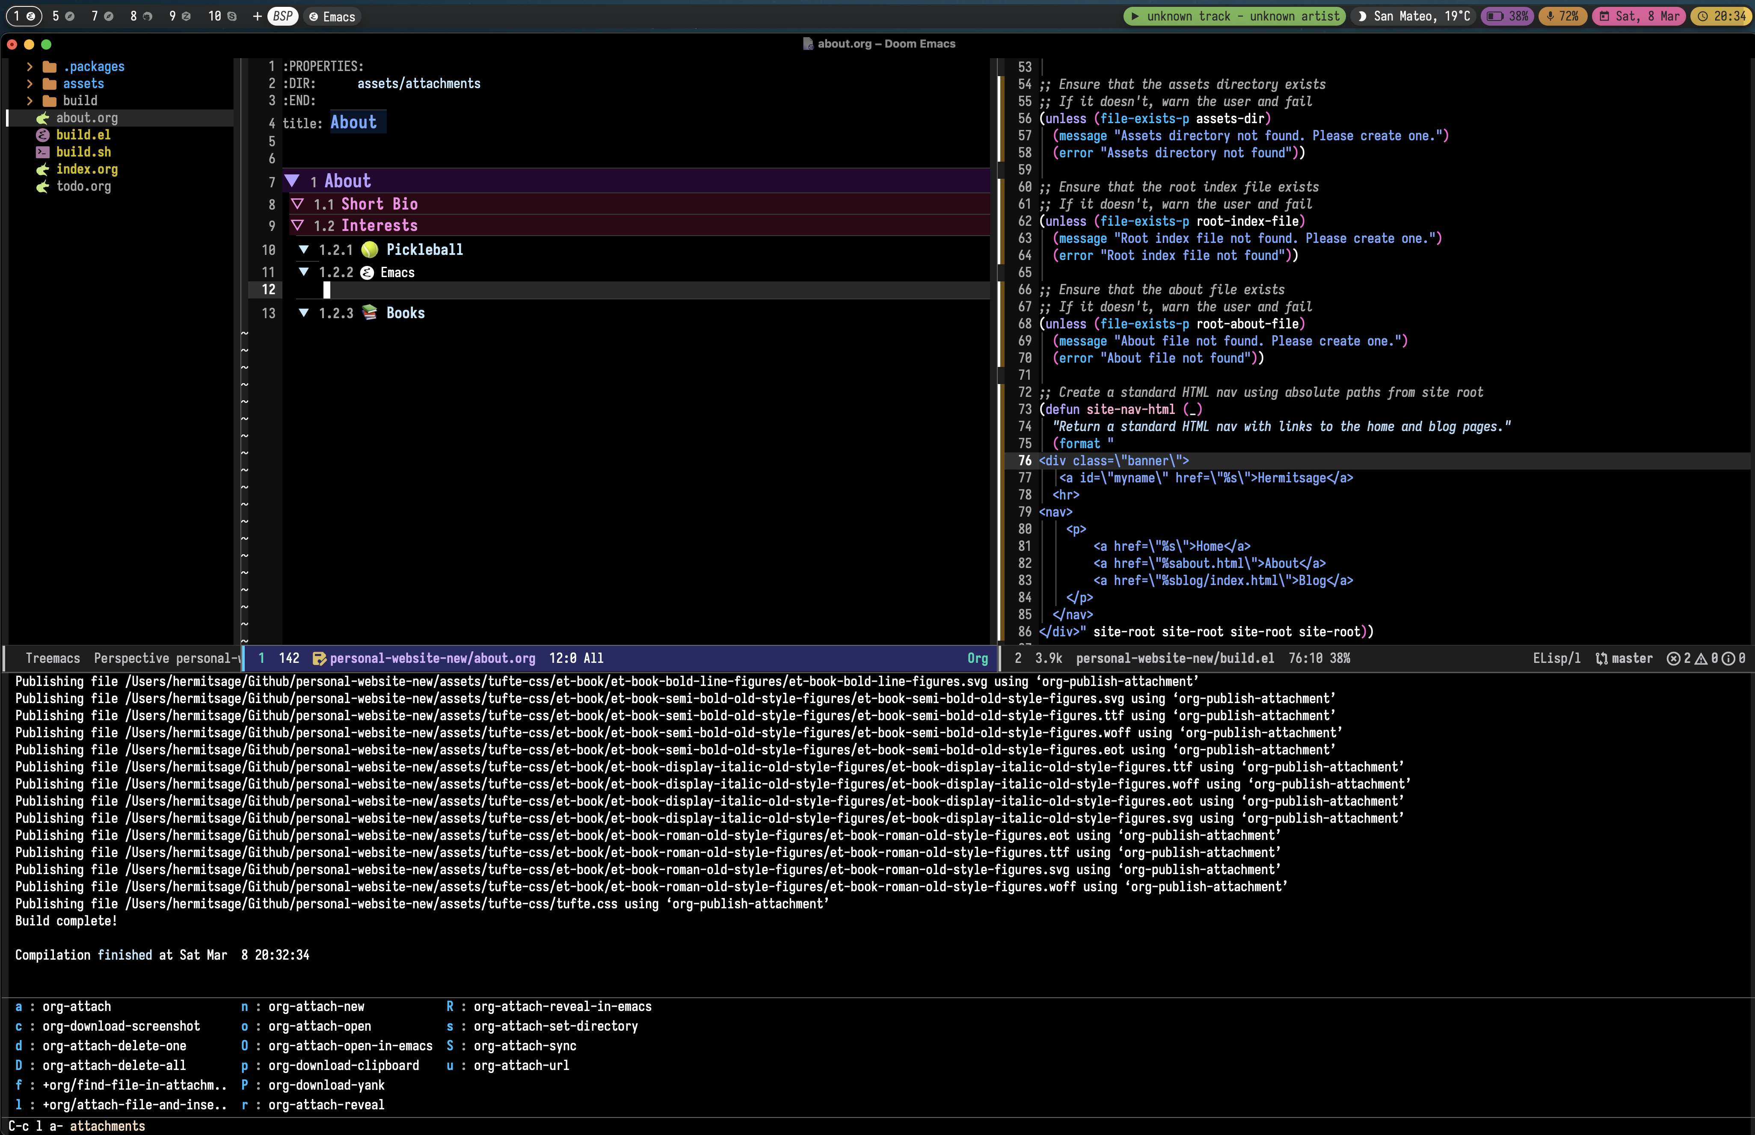Click the books icon on heading 1.2.3
The width and height of the screenshot is (1755, 1135).
[x=369, y=313]
